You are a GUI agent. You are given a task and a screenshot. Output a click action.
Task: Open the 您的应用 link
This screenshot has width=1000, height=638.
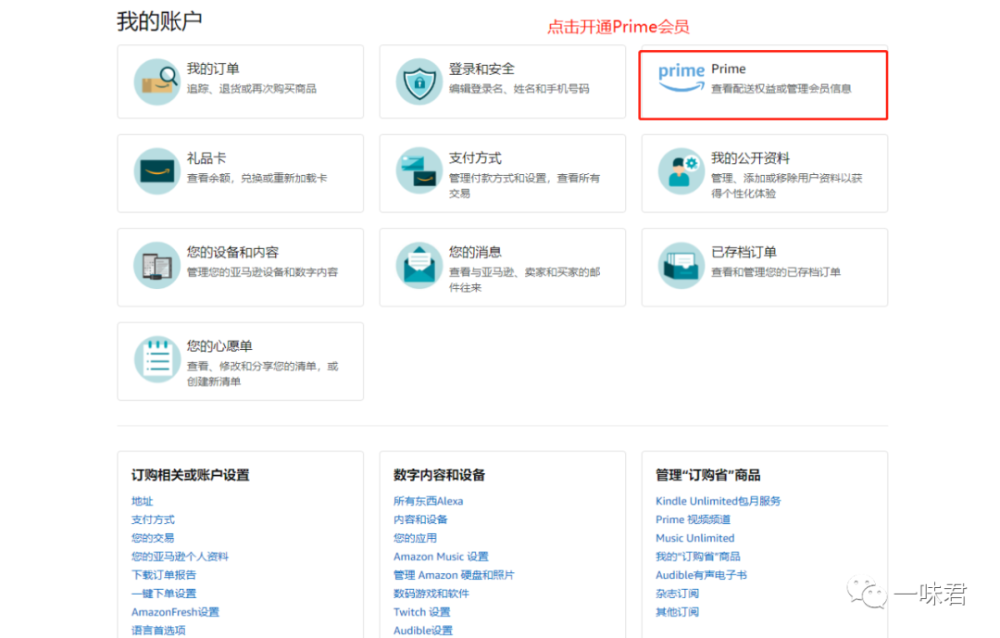point(415,539)
